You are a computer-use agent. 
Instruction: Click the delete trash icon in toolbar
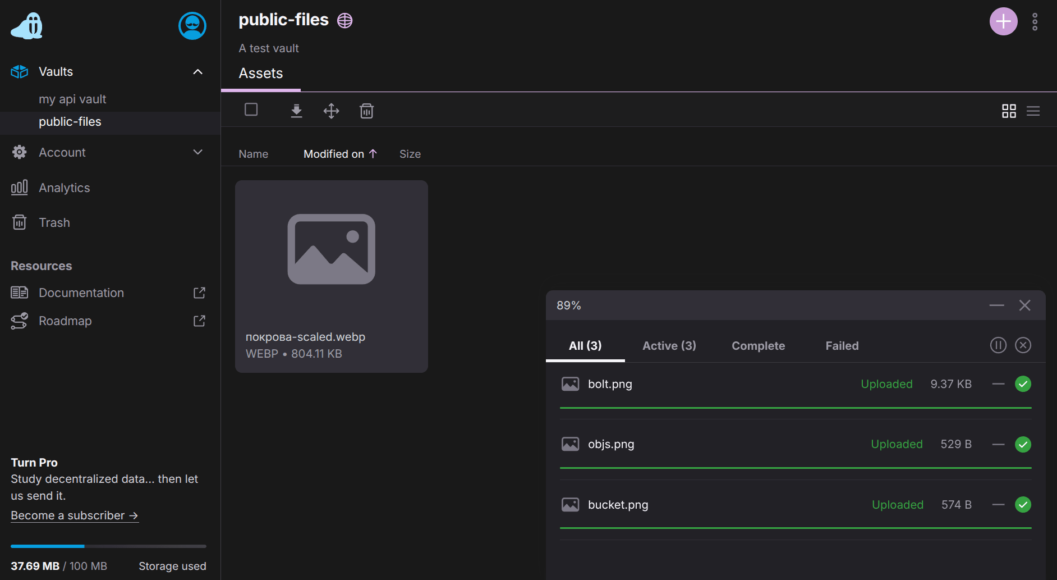(x=366, y=111)
